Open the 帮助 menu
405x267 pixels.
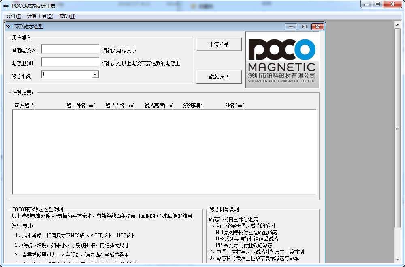[66, 16]
